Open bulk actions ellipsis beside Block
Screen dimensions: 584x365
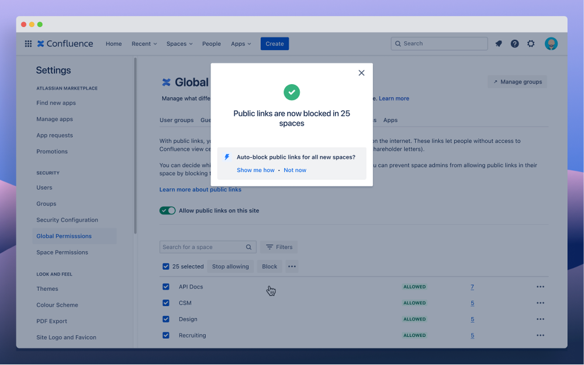tap(292, 266)
